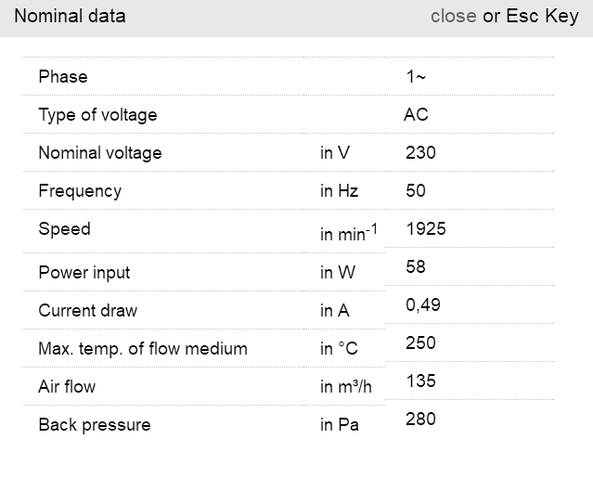Click the "in Hz" unit cell
This screenshot has width=593, height=478.
[339, 191]
